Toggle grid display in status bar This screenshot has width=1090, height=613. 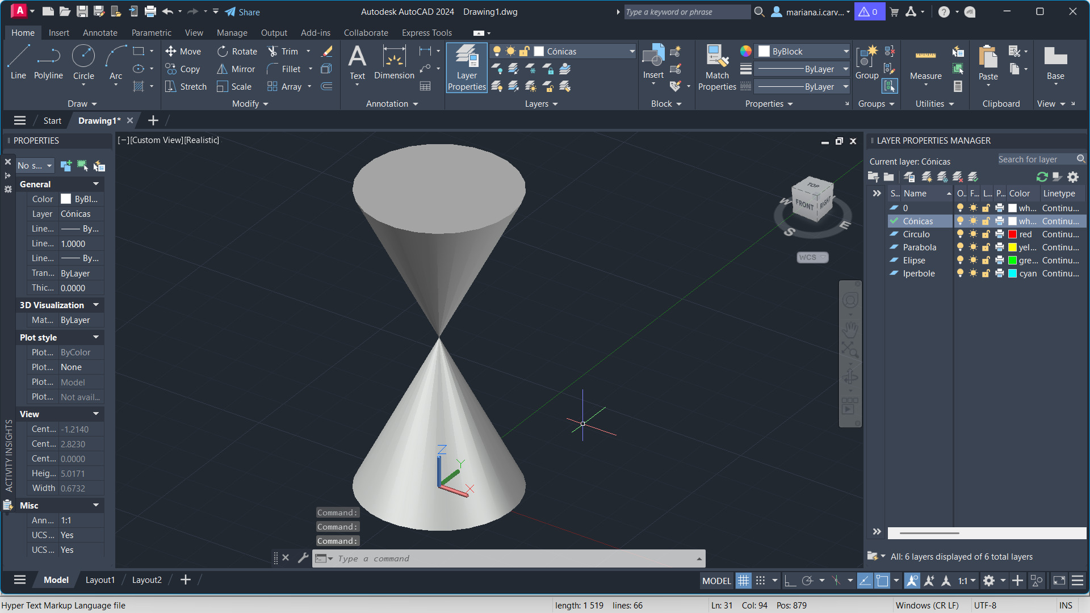[x=743, y=580]
